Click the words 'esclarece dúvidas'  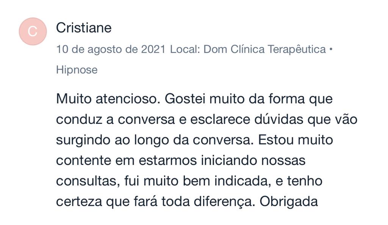pos(247,120)
